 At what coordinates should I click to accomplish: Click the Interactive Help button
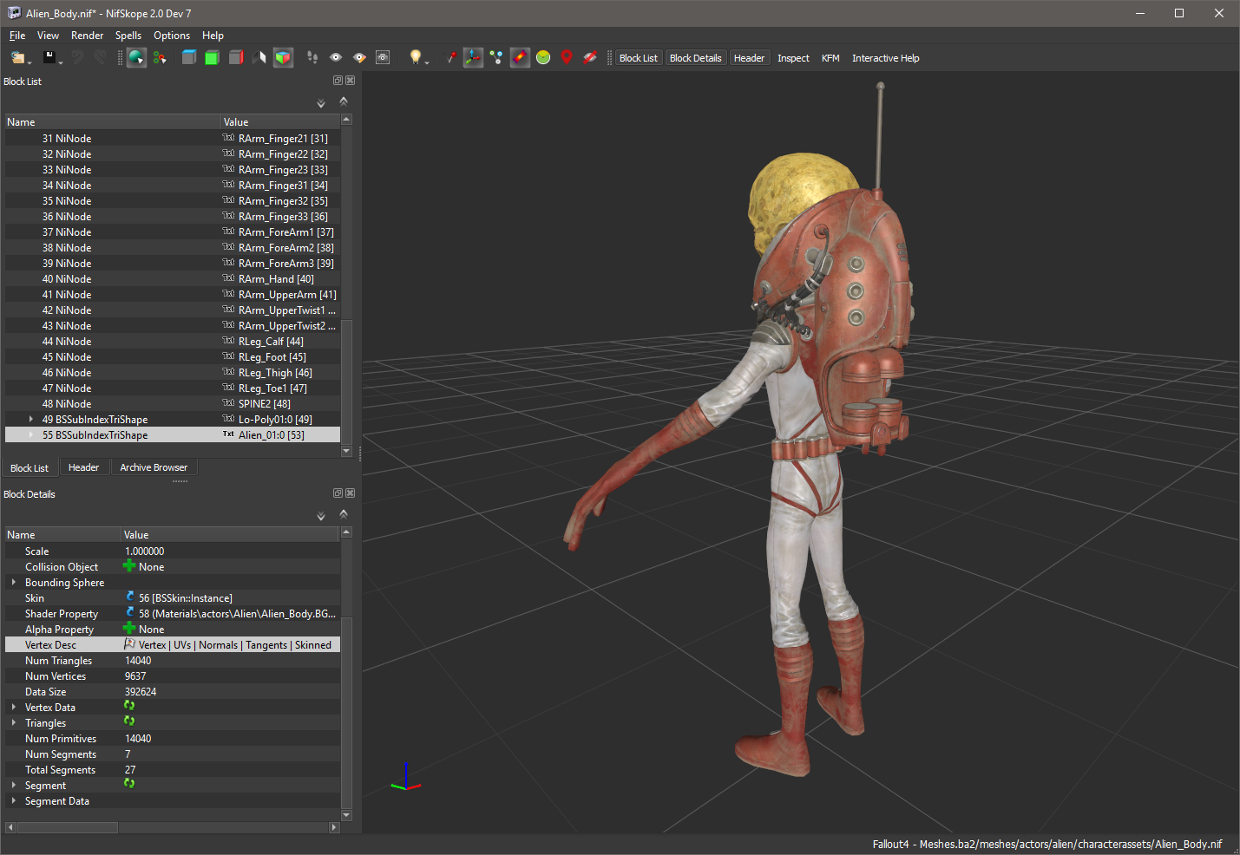click(x=885, y=58)
